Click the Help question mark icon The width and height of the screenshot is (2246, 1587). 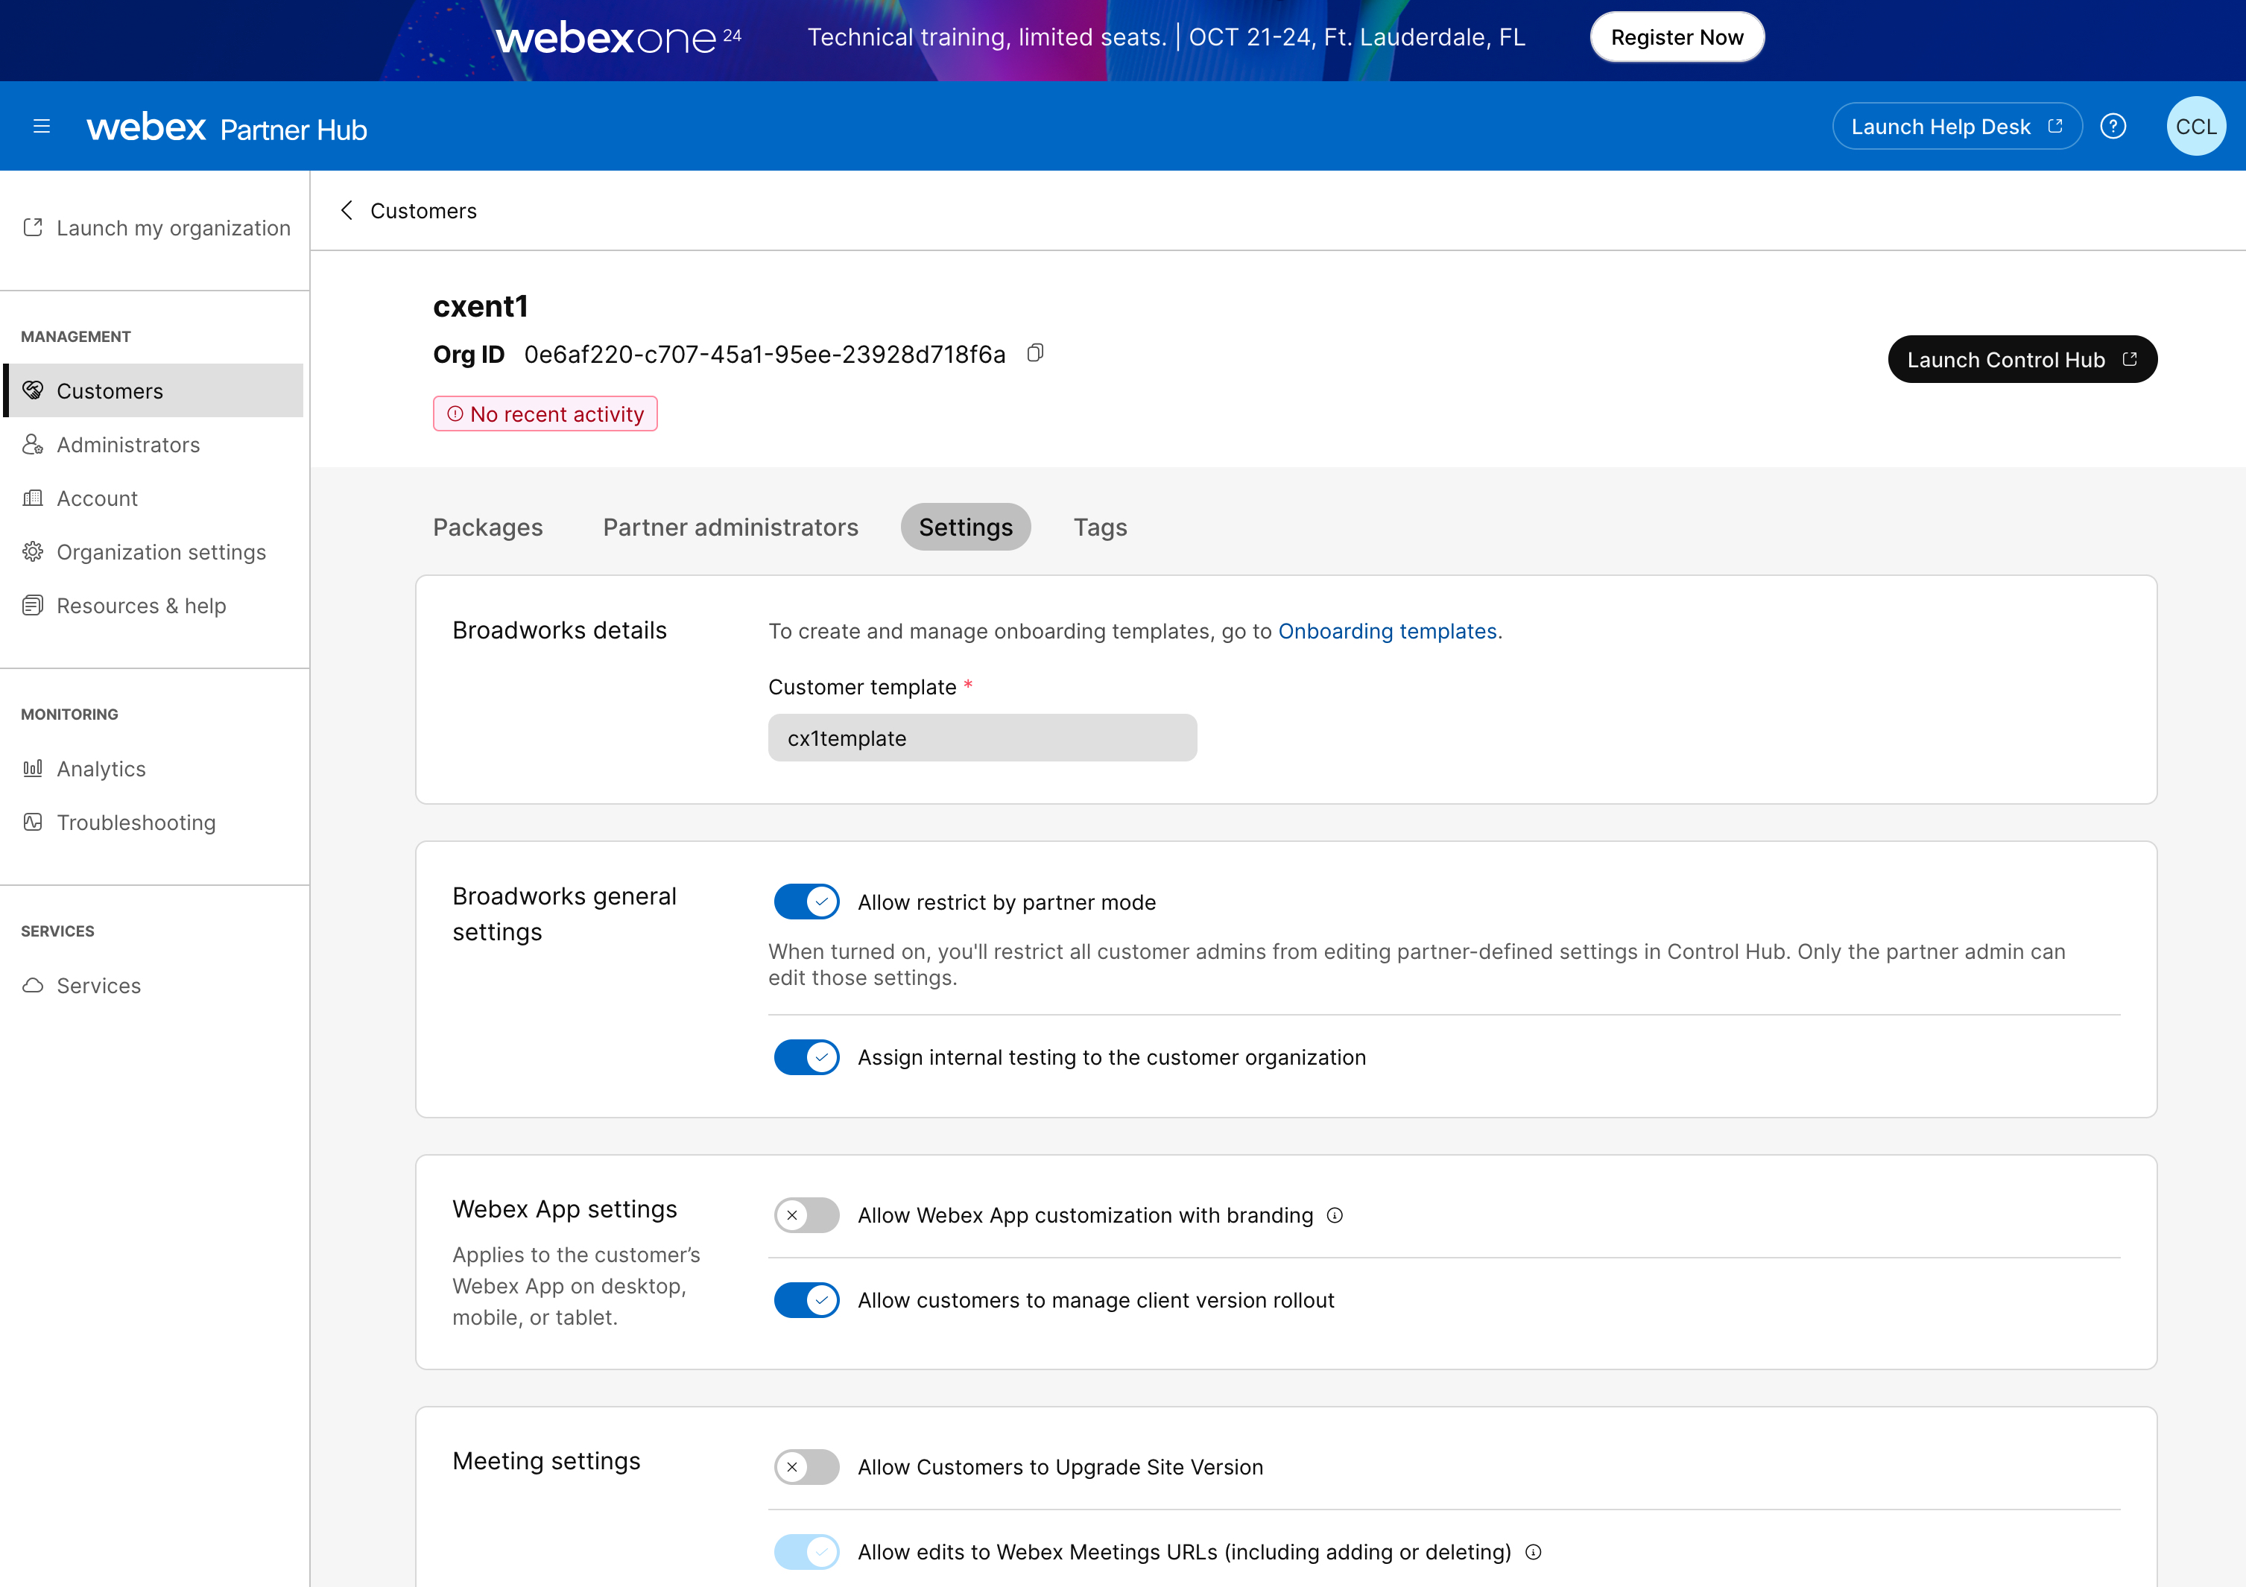[x=2114, y=125]
